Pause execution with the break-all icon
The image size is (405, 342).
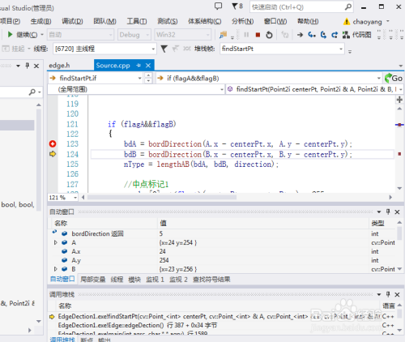click(x=246, y=35)
